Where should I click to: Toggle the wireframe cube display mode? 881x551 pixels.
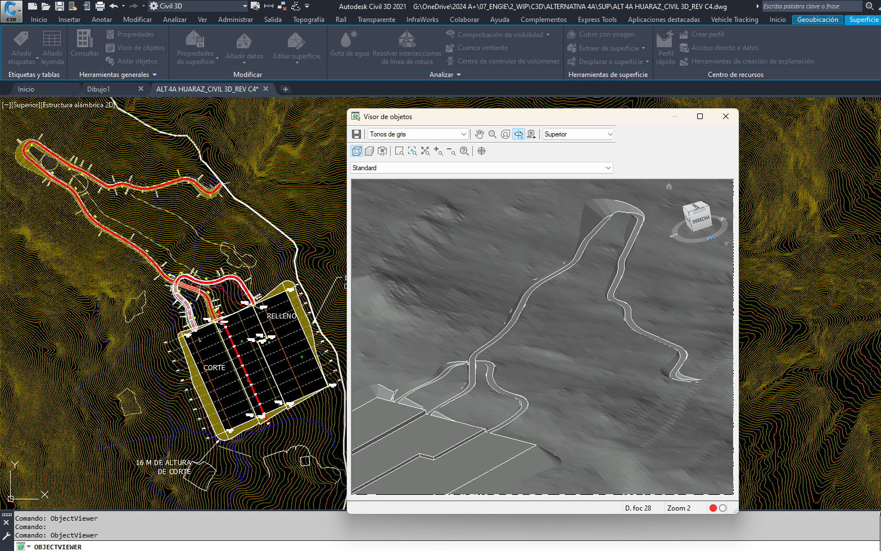click(x=357, y=151)
